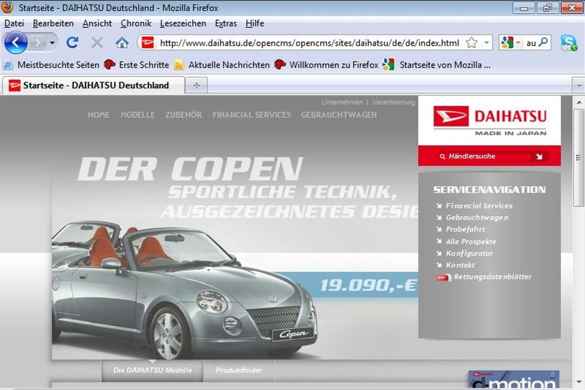Open the Lesezeichen menu
Viewport: 585px width, 390px height.
coord(183,23)
